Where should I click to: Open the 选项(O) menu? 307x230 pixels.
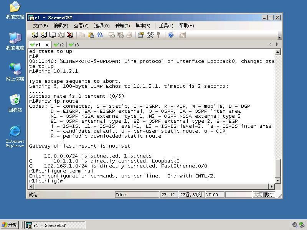click(x=102, y=26)
